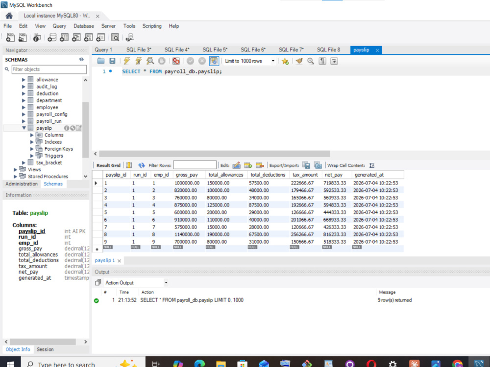This screenshot has width=490, height=367.
Task: Edit current row in result grid
Action: pos(237,165)
